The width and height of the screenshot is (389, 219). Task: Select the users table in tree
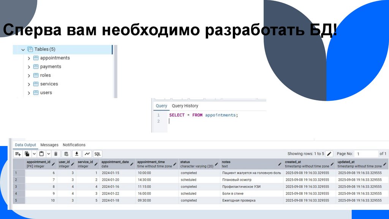(46, 93)
